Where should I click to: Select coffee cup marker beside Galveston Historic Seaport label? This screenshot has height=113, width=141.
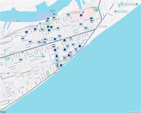[48, 19]
